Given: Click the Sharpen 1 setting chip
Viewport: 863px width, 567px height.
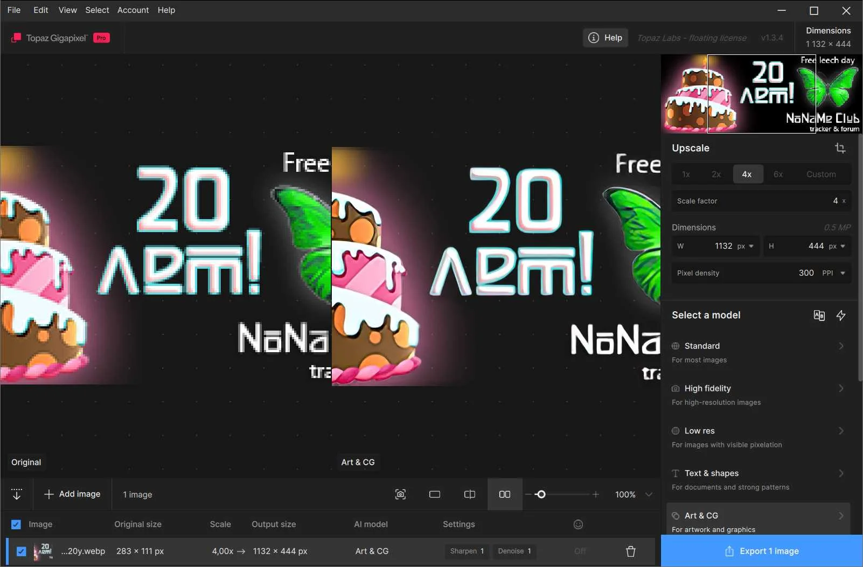Looking at the screenshot, I should [467, 551].
